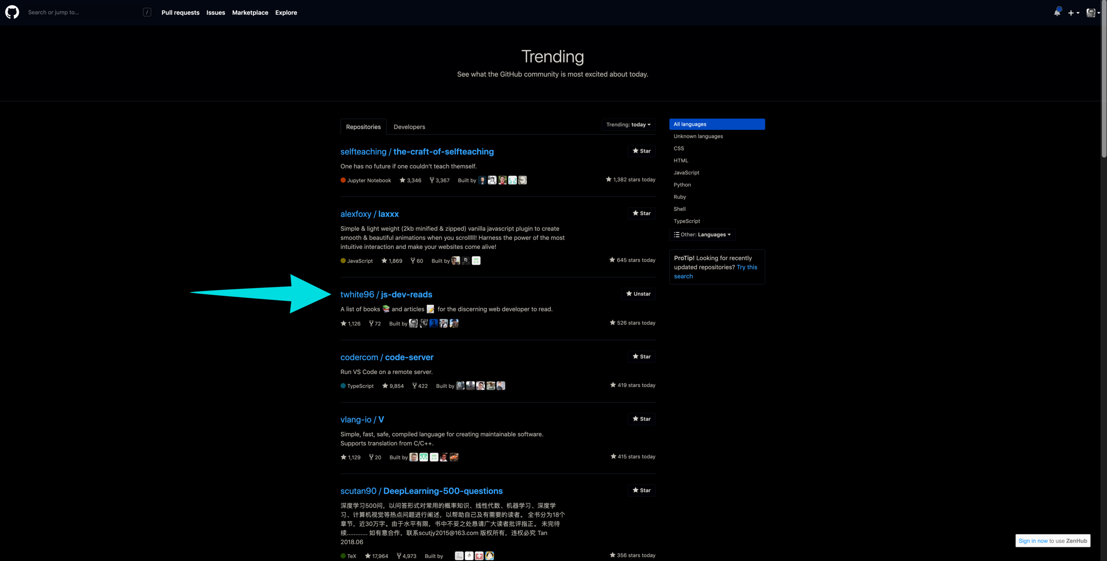Open the user avatar menu
This screenshot has width=1107, height=561.
tap(1092, 13)
